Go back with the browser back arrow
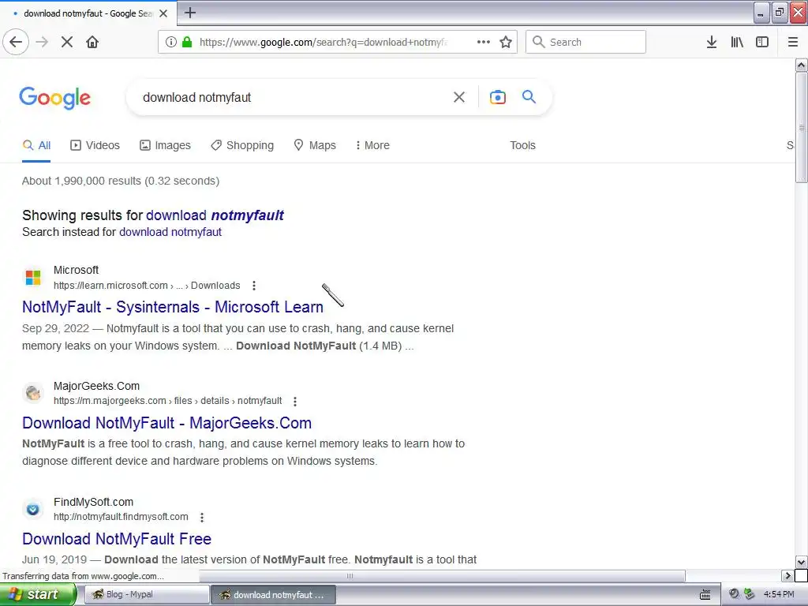 [16, 43]
